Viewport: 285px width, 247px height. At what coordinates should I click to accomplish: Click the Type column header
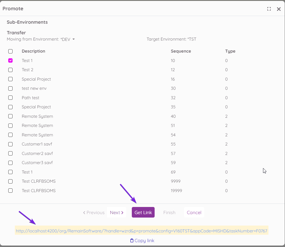[x=230, y=51]
